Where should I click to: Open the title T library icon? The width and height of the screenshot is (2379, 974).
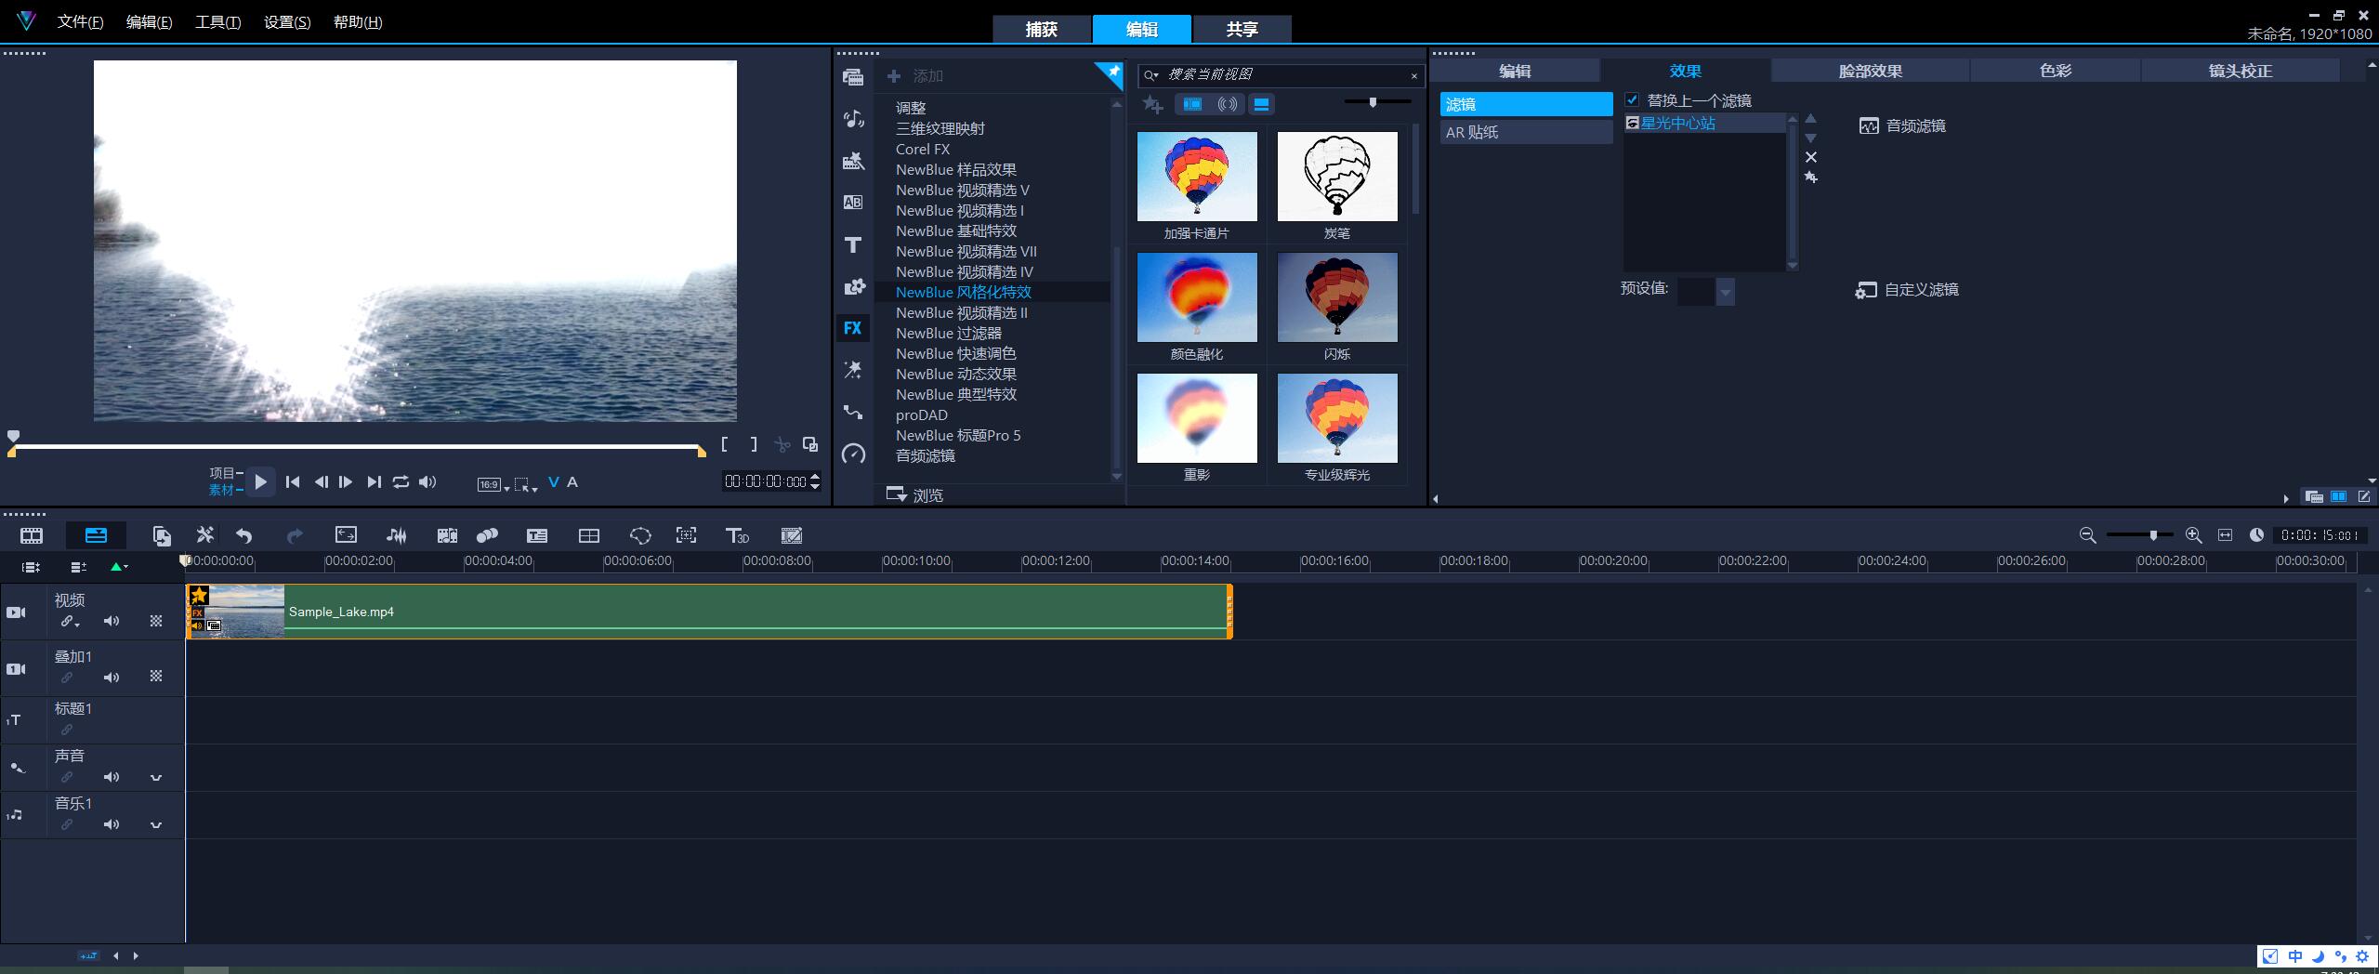click(x=853, y=244)
